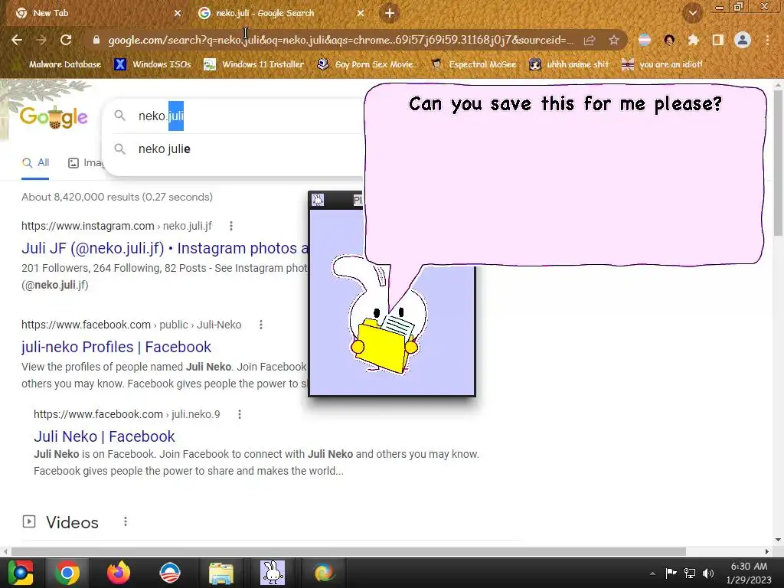Click the round avatar extension icon

coord(669,40)
